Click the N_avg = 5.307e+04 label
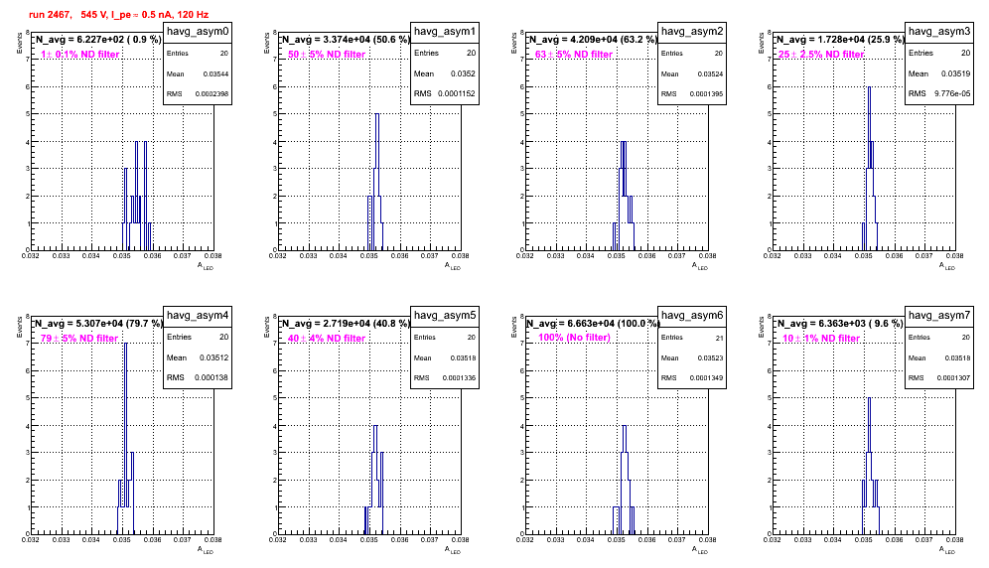 tap(98, 324)
